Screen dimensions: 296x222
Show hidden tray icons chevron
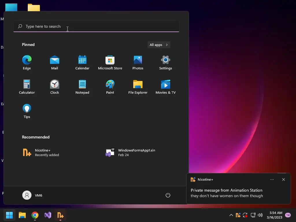[x=231, y=215]
